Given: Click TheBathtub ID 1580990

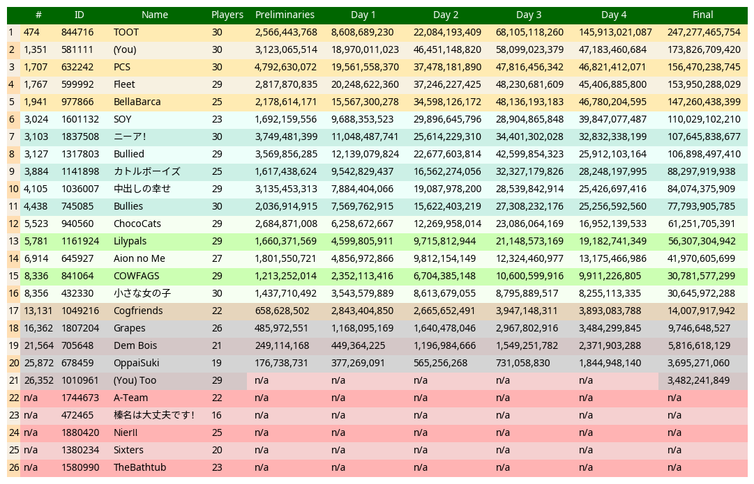Looking at the screenshot, I should [x=80, y=468].
